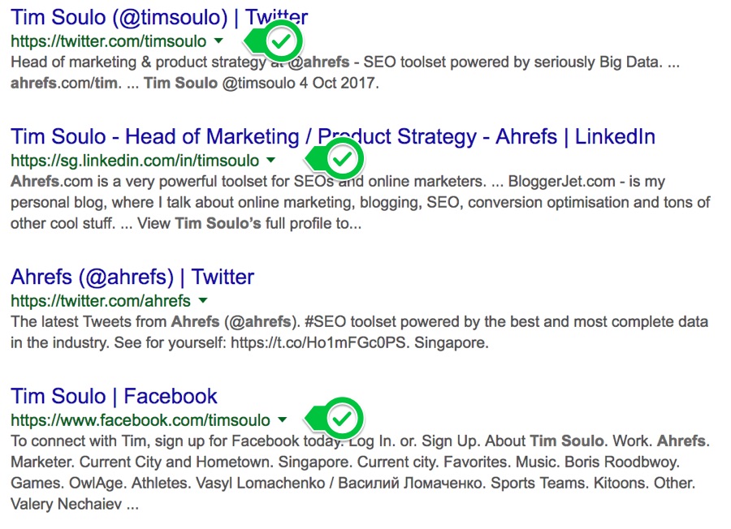This screenshot has height=529, width=731.
Task: Click the green URL https://twitter.com/ahrefs
Action: tap(101, 301)
